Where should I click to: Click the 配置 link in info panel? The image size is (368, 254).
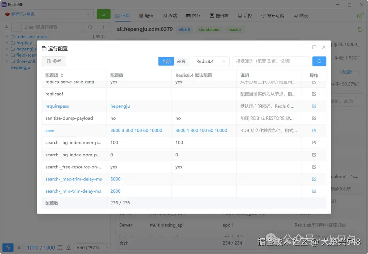coord(347,72)
